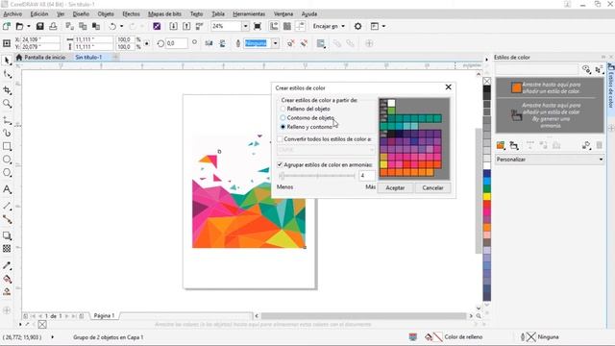Viewport: 615px width, 346px height.
Task: Select the Color Eyedropper tool
Action: point(7,265)
